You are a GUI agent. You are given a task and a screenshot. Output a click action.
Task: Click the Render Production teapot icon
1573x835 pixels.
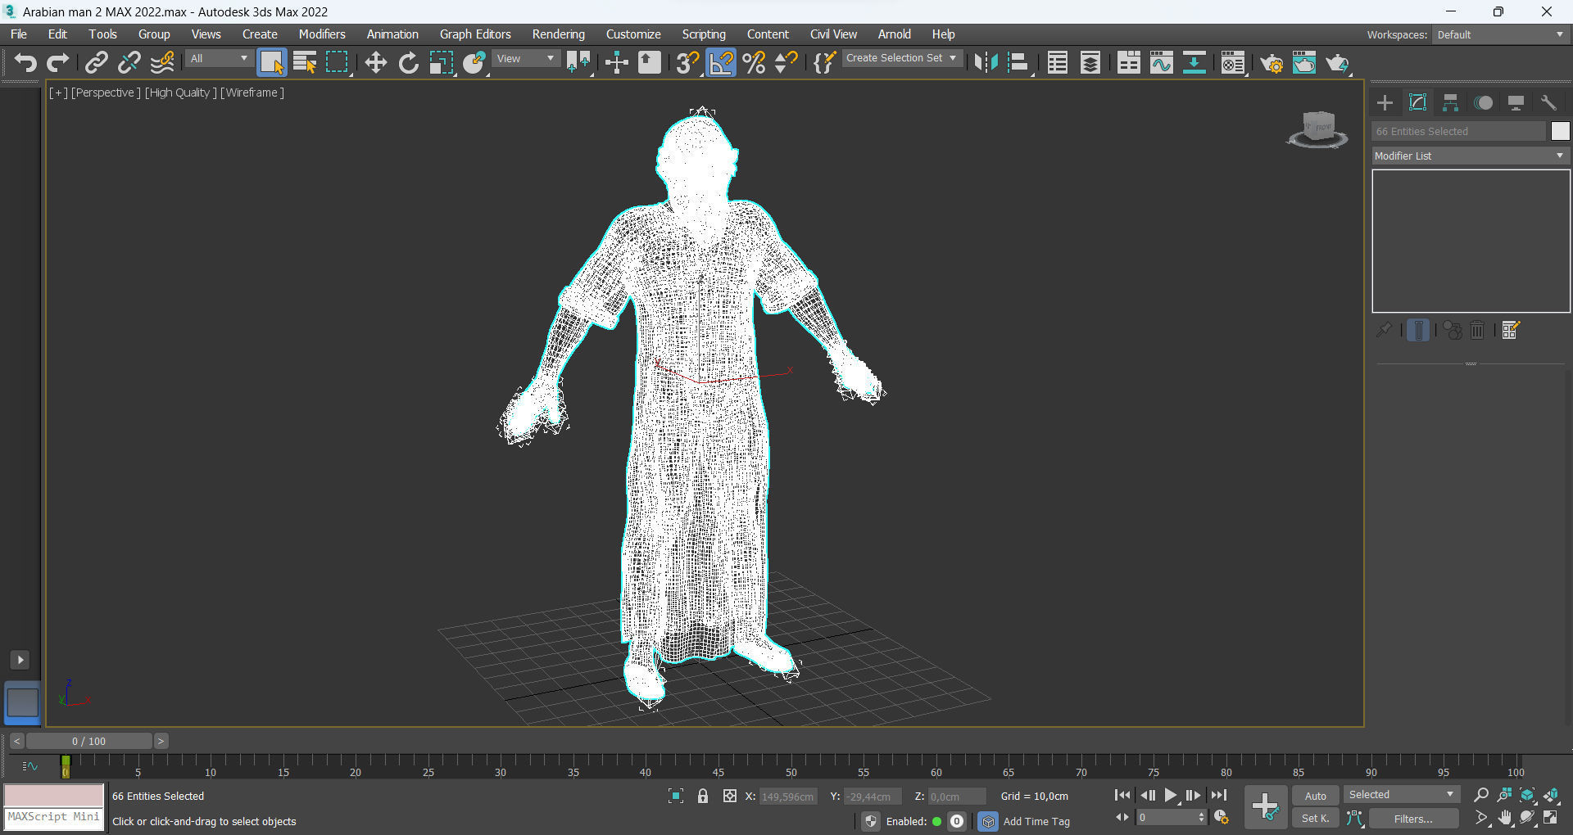click(x=1337, y=62)
